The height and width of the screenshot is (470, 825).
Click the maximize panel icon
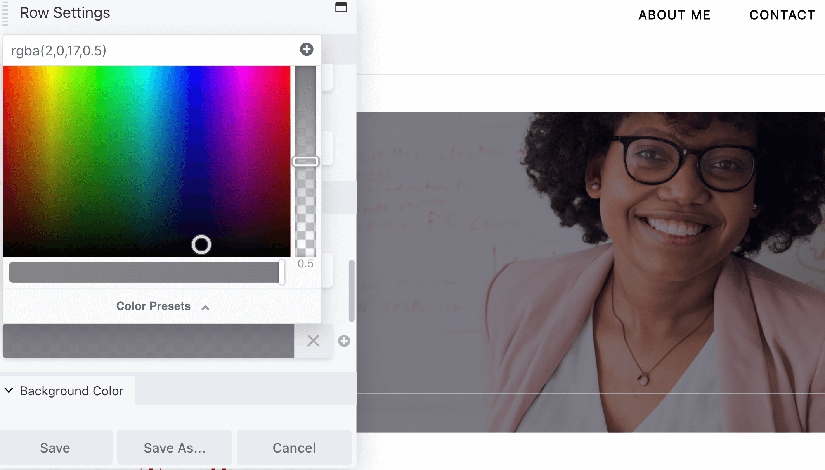click(x=341, y=7)
